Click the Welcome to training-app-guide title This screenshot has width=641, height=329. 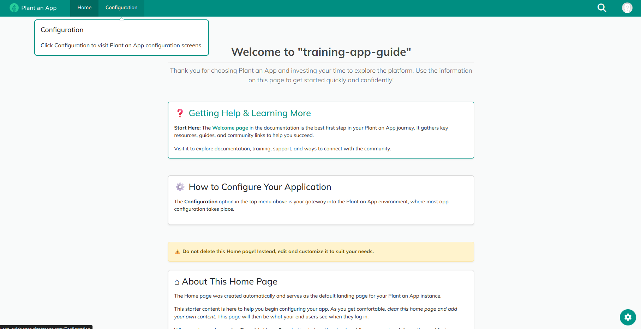pos(320,52)
